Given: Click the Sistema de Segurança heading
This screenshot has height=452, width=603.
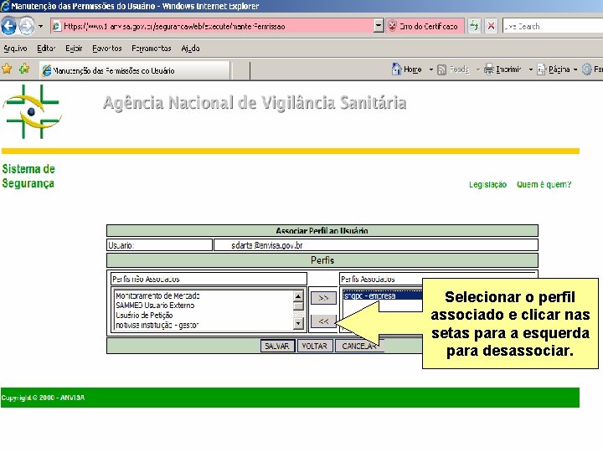Looking at the screenshot, I should [x=28, y=176].
